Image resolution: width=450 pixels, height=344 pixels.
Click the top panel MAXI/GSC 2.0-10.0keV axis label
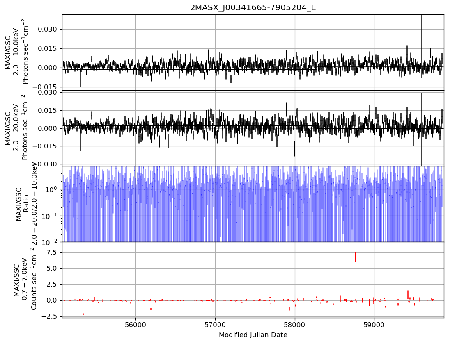[x=16, y=52]
